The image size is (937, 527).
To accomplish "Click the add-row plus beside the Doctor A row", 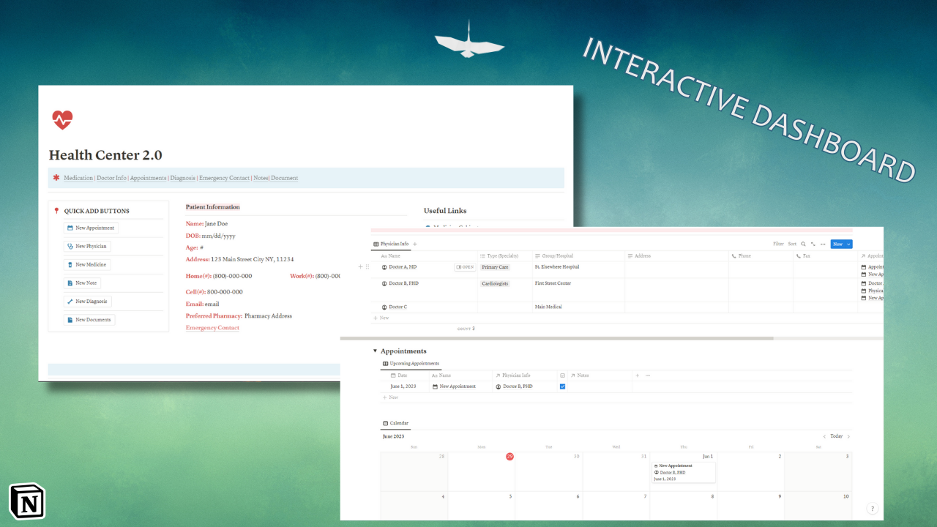I will click(x=359, y=267).
